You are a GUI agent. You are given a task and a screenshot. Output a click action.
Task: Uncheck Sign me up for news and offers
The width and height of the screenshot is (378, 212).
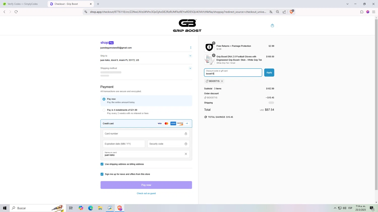pyautogui.click(x=102, y=174)
